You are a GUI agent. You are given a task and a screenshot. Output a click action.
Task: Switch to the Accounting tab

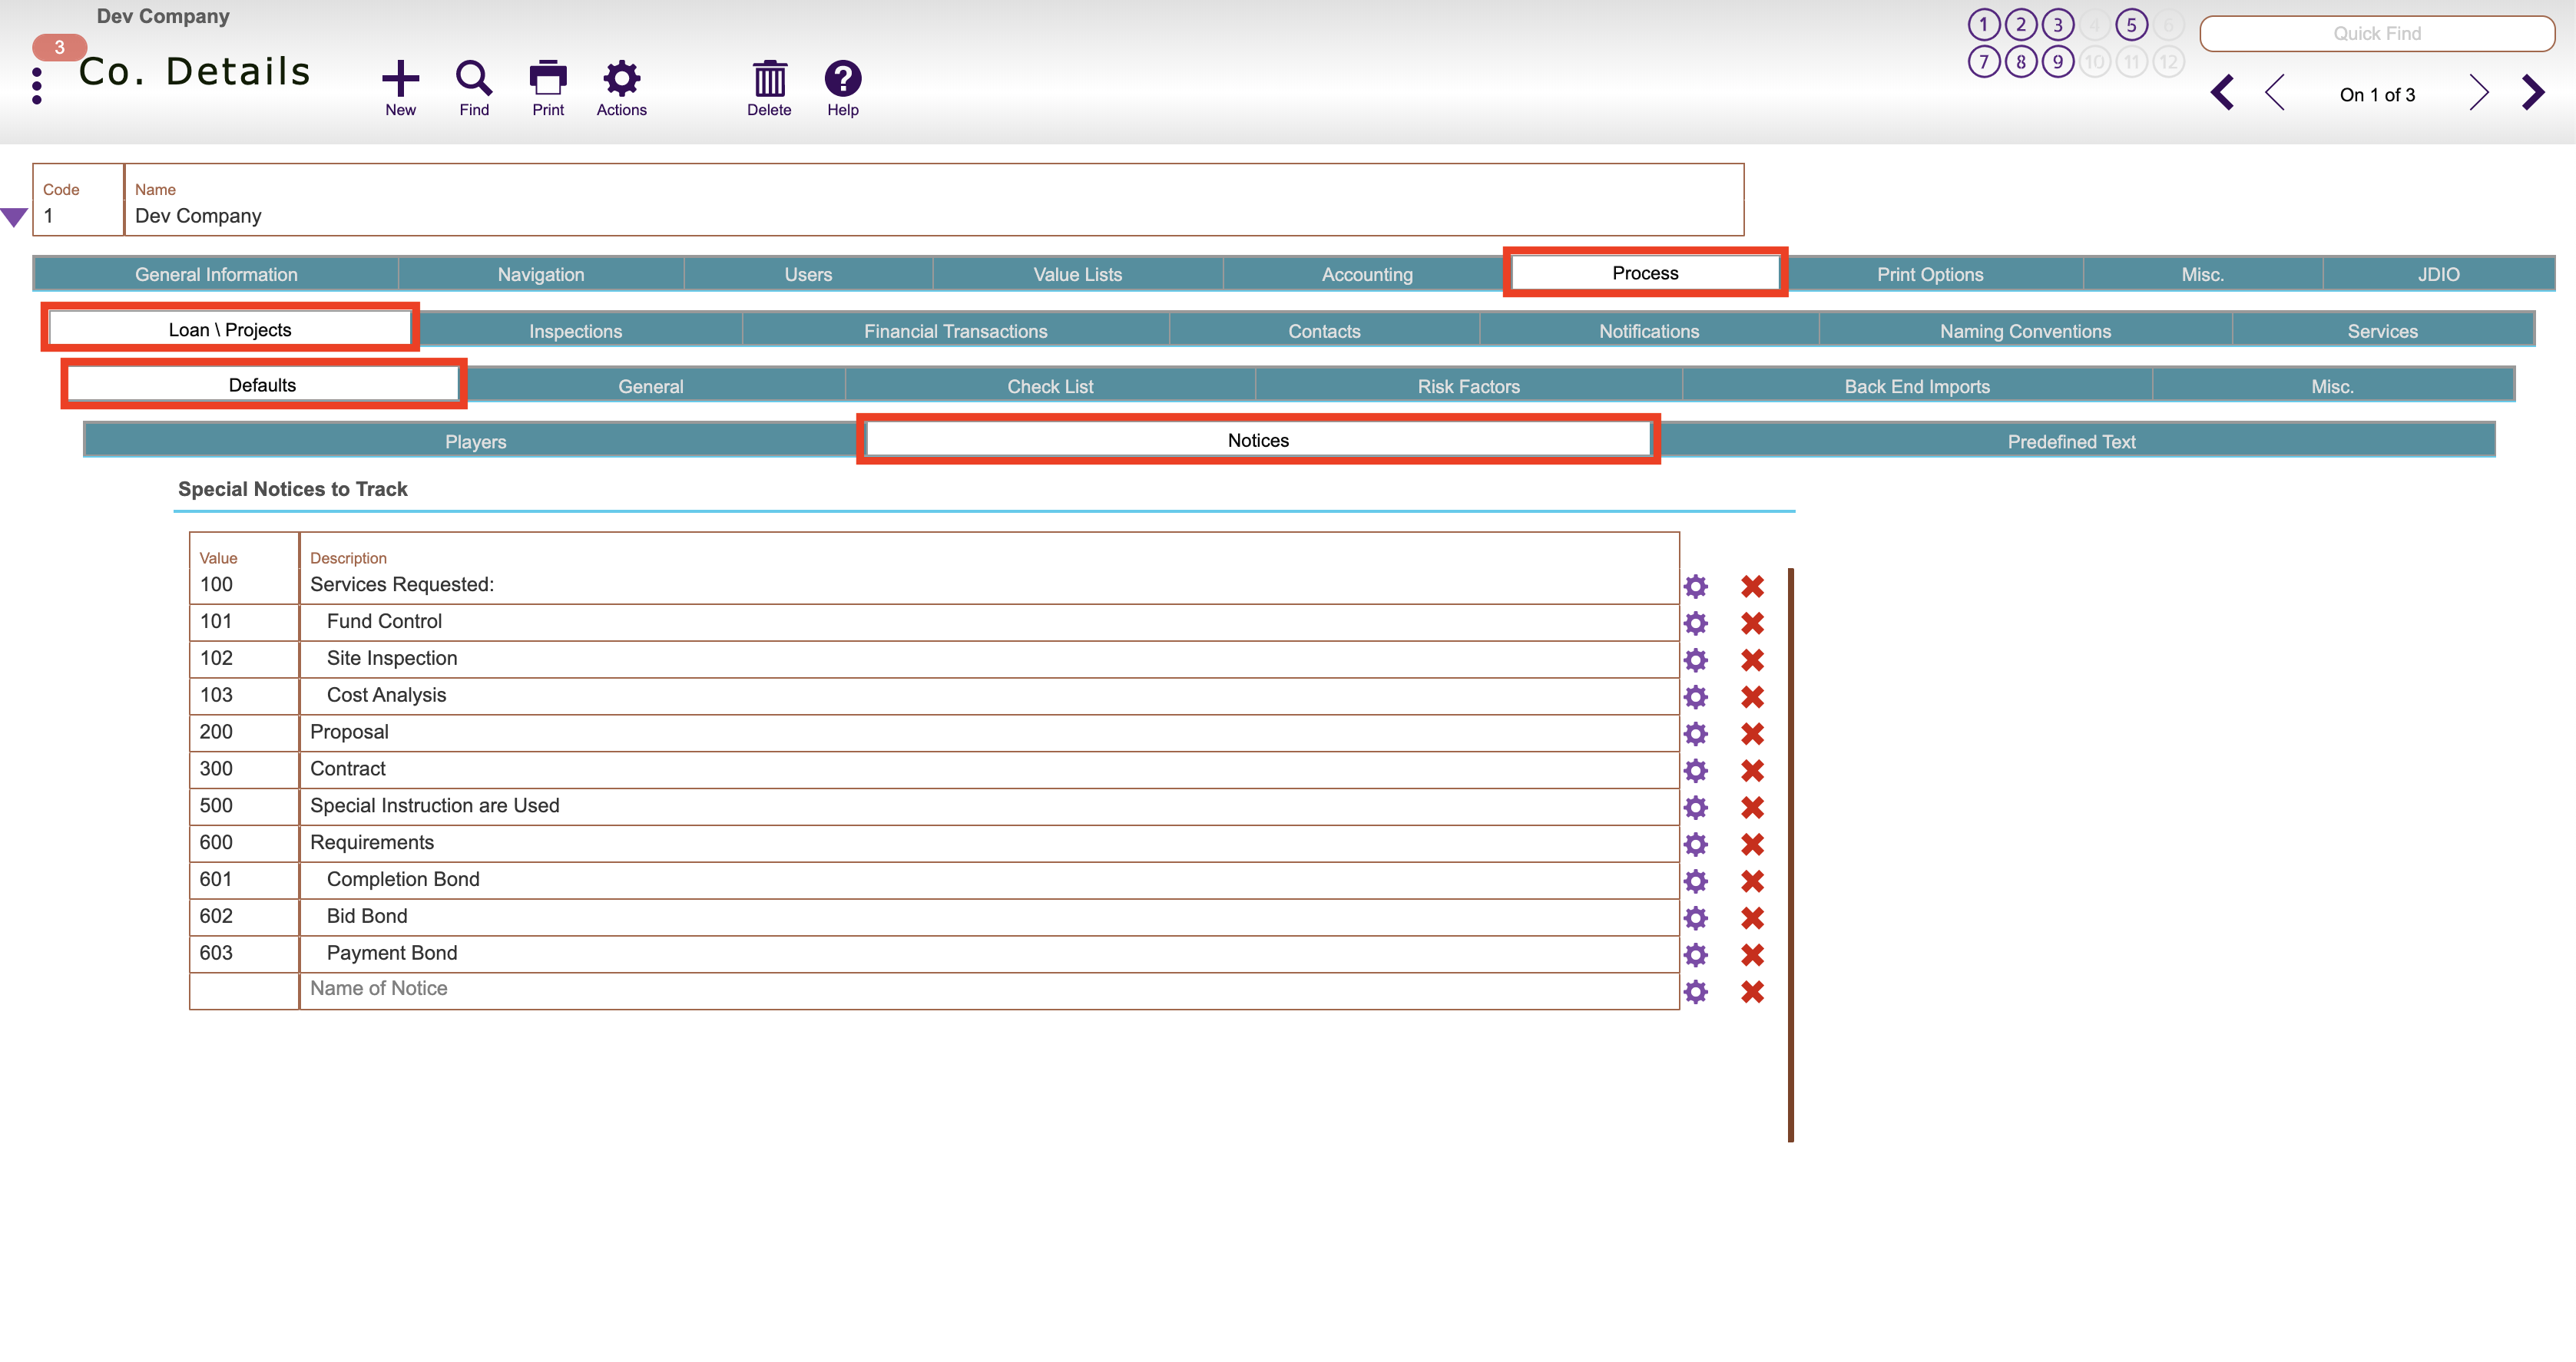click(1366, 273)
